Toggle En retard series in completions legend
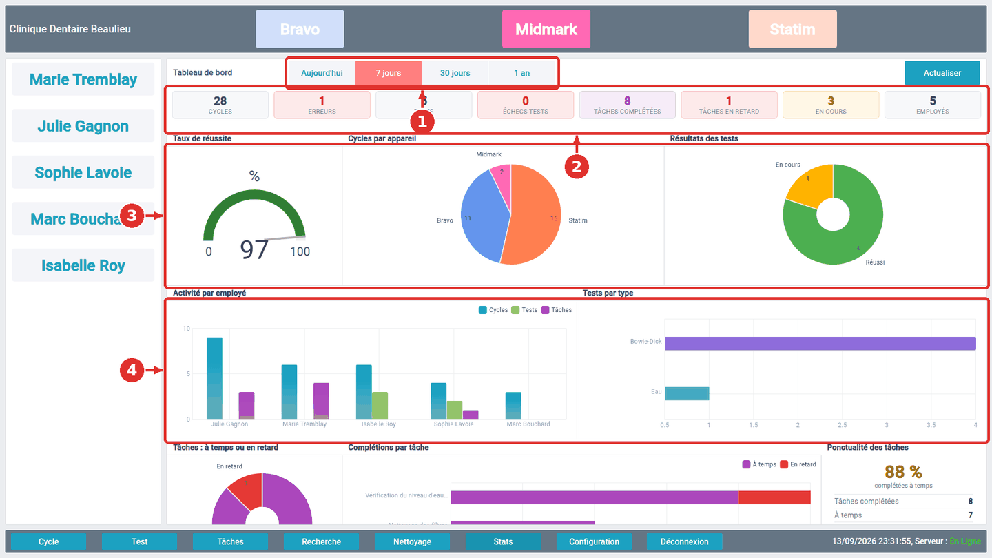Viewport: 992px width, 558px height. tap(798, 464)
